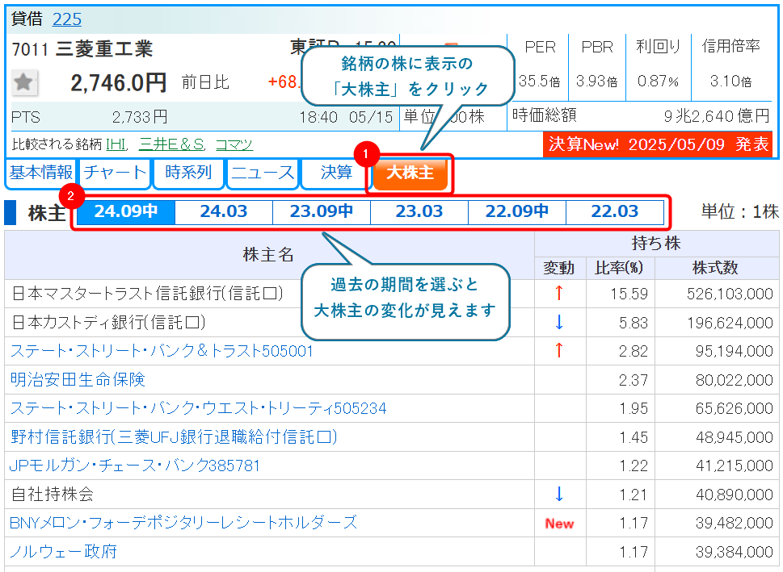Screen dimensions: 783x572
Task: Click the blue down arrow for 日本カストディ銀行
Action: (559, 322)
